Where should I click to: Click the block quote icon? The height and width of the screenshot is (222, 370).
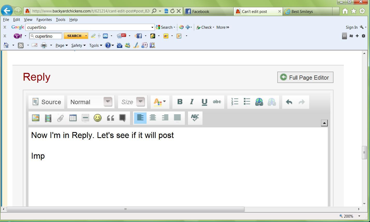coord(110,118)
